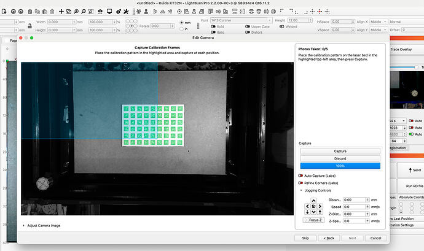Open Device Settings wrench icon
Image resolution: width=424 pixels, height=251 pixels.
pyautogui.click(x=126, y=12)
